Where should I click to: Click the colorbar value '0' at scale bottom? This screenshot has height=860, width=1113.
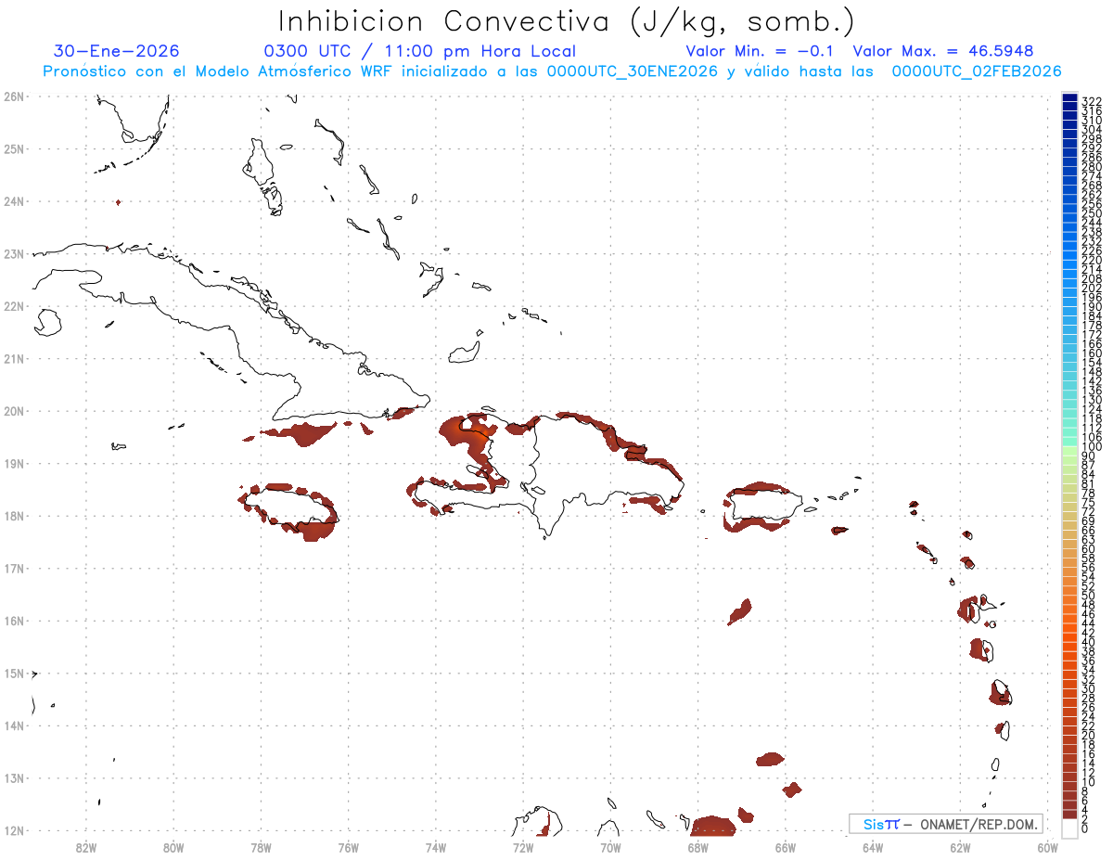pos(1085,828)
